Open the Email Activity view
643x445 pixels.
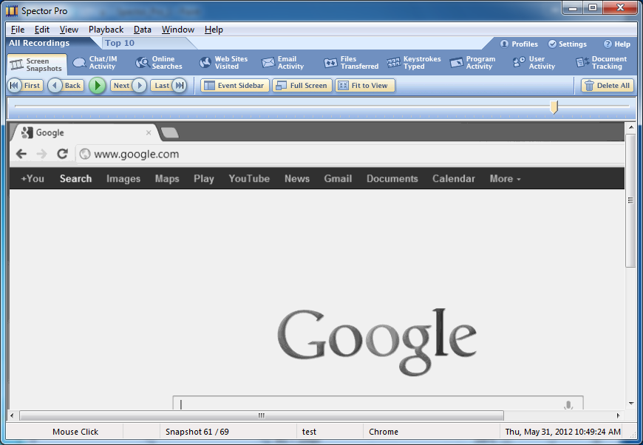coord(282,63)
